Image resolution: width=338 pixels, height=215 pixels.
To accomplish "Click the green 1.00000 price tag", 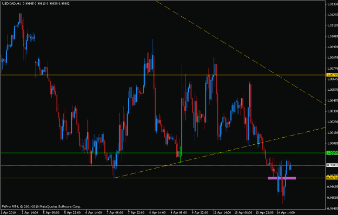I will (333, 153).
